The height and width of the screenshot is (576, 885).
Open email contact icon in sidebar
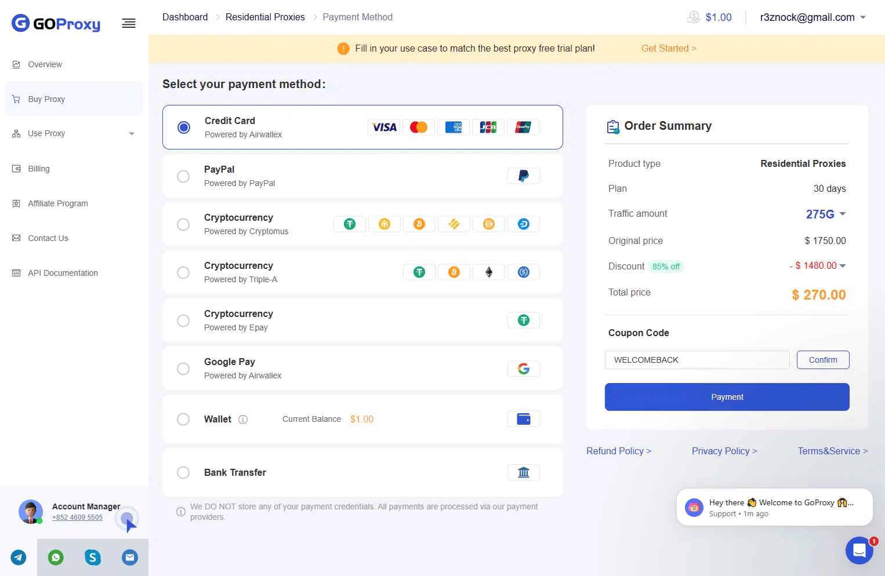tap(130, 557)
